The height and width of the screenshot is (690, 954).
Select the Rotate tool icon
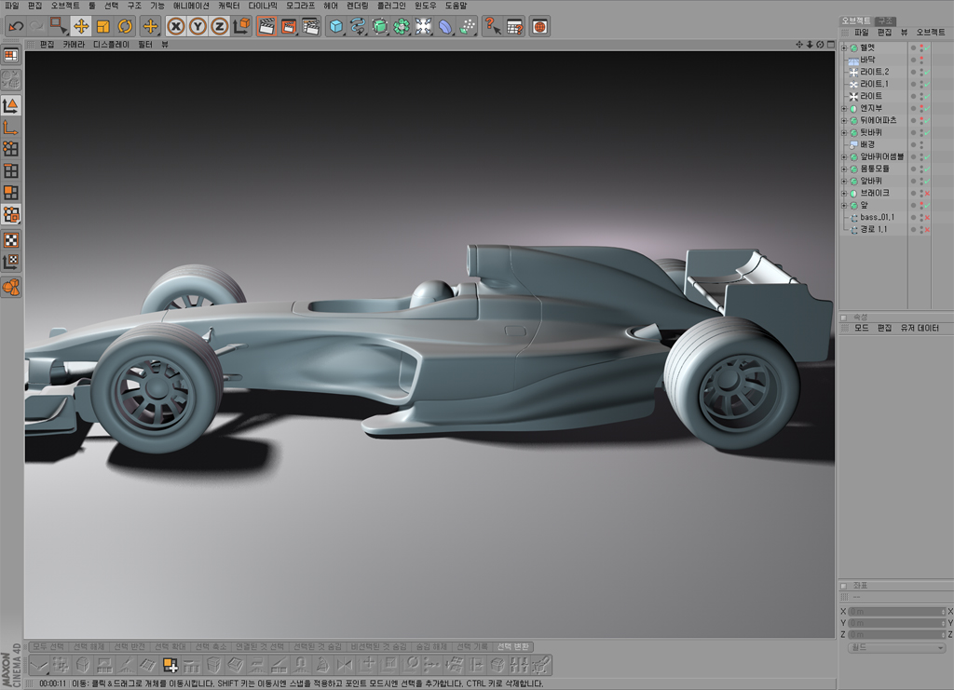[x=126, y=26]
